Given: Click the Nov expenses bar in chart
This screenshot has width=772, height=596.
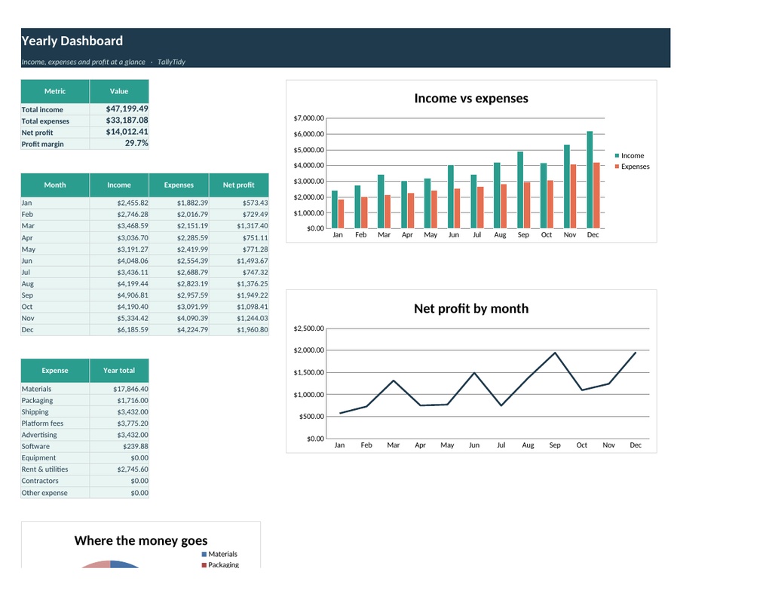Looking at the screenshot, I should click(573, 197).
